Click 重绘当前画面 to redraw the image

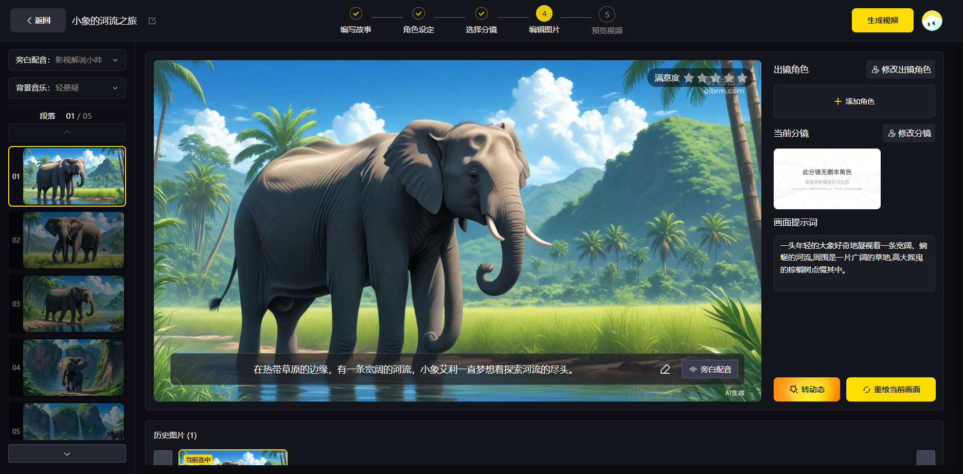(x=891, y=390)
